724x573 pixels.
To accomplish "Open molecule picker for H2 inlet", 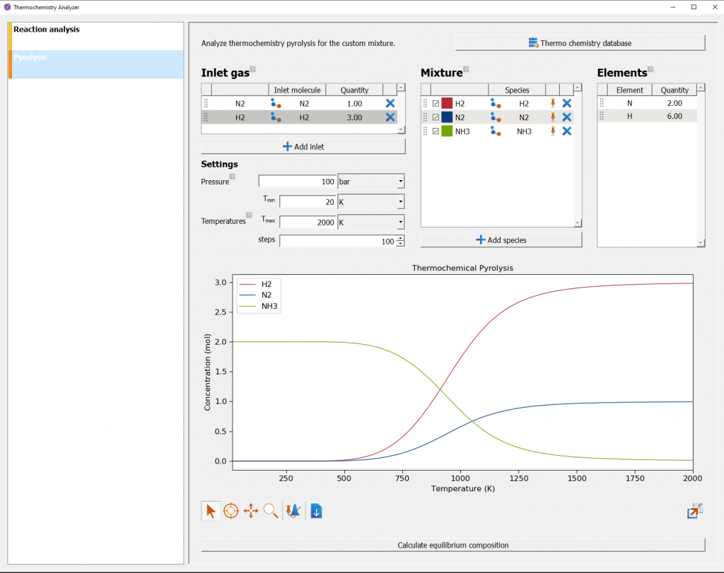I will point(276,118).
